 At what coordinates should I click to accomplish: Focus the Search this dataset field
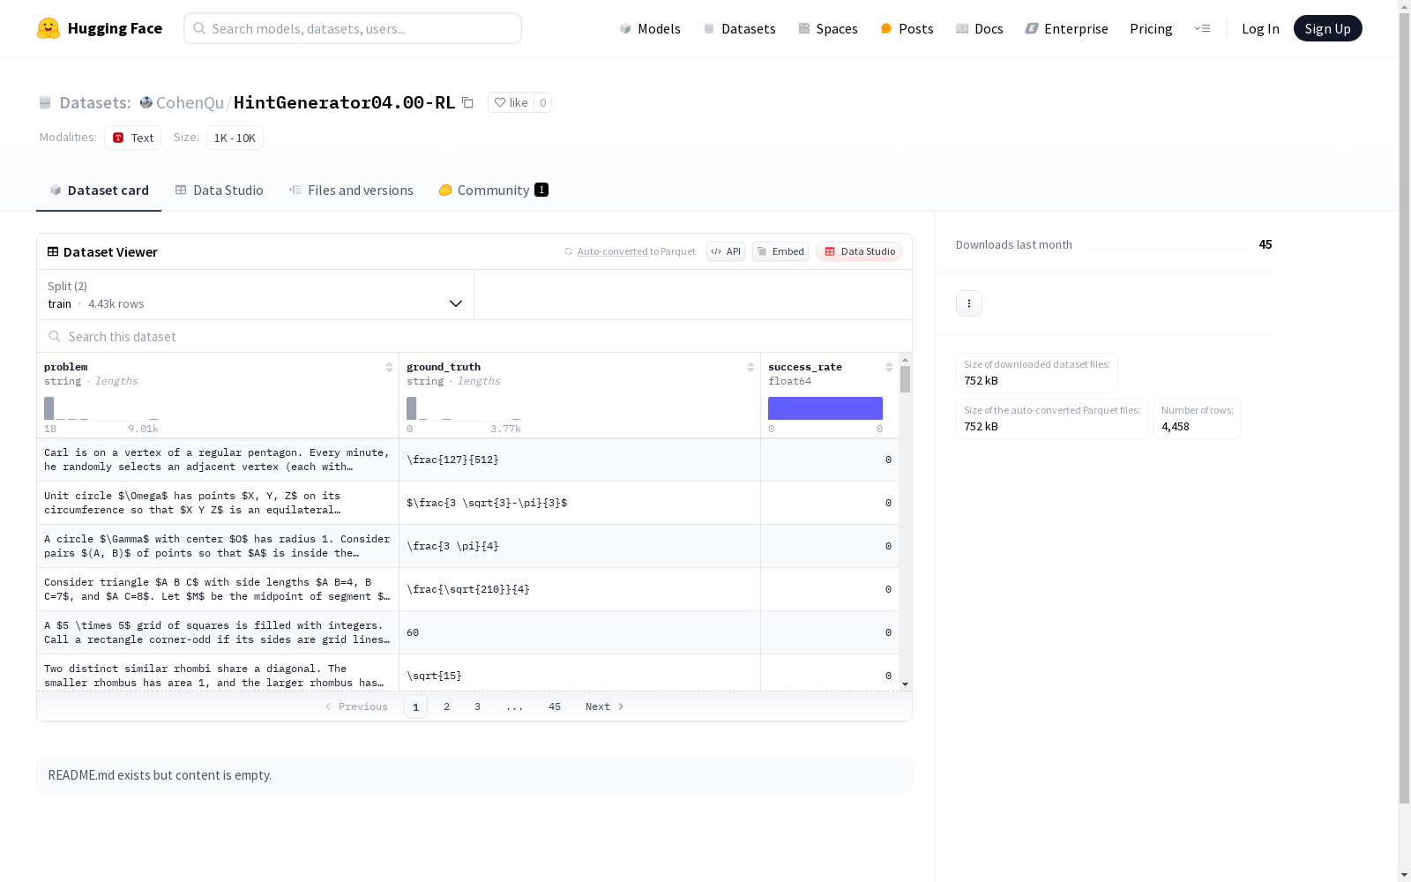(474, 336)
